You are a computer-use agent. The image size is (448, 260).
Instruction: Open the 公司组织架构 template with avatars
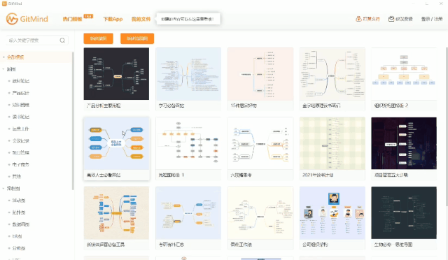(x=332, y=213)
